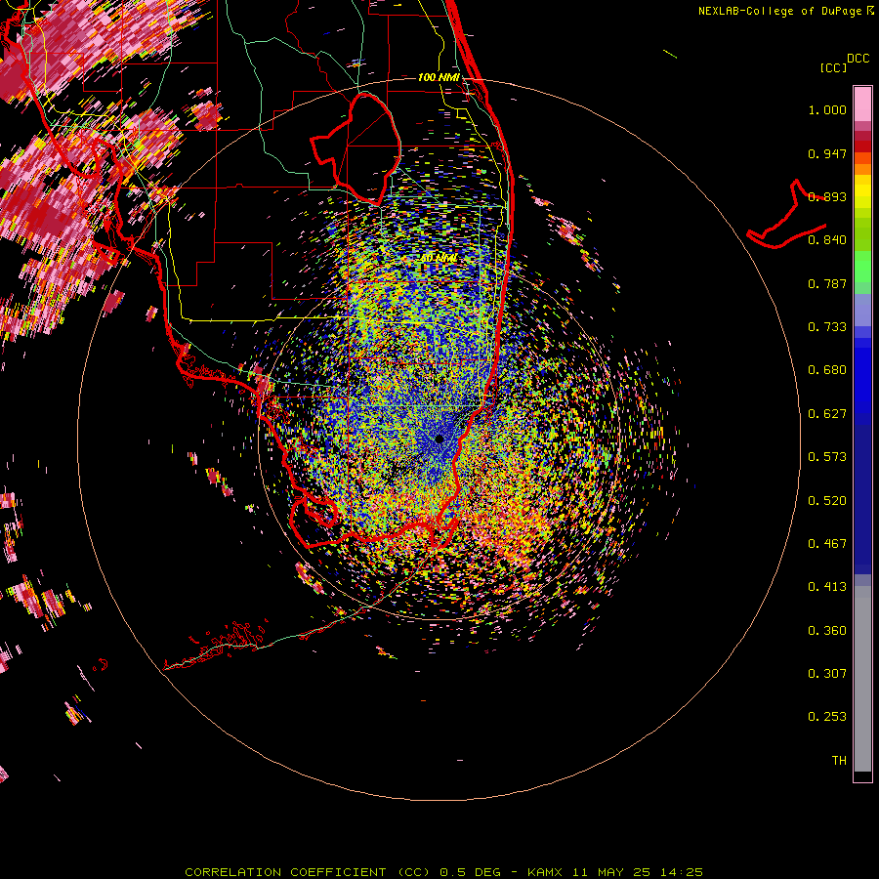Viewport: 879px width, 879px height.
Task: Pick the orange color bar segment
Action: click(x=862, y=169)
